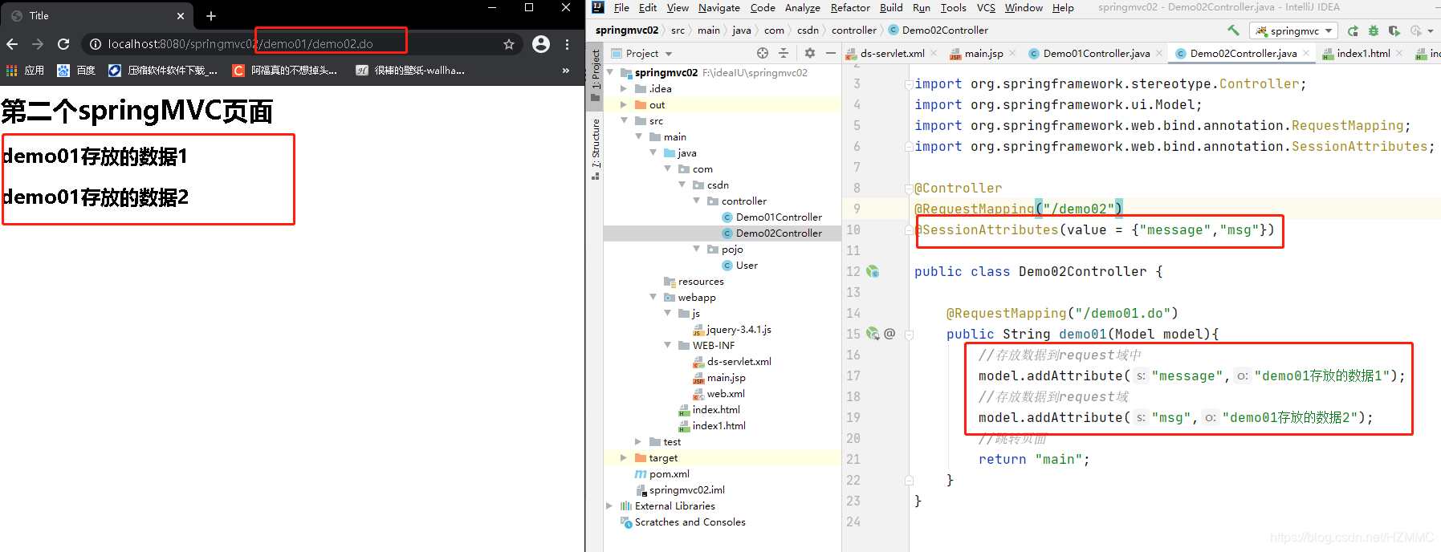Click the browser forward arrow
The height and width of the screenshot is (552, 1441).
pyautogui.click(x=38, y=44)
